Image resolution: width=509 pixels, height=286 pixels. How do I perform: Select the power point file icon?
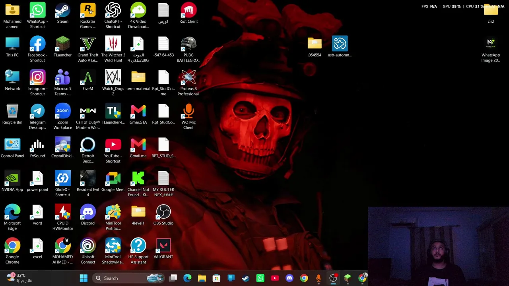pos(37,182)
